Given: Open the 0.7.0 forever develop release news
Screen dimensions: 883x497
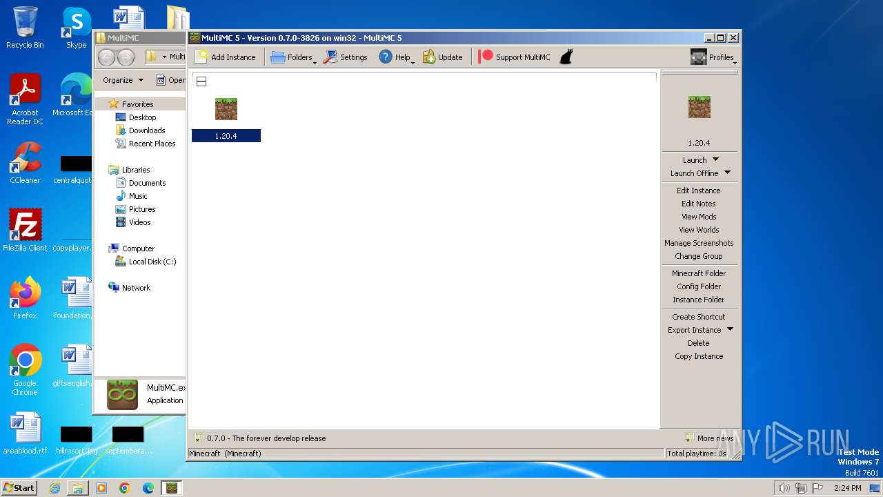Looking at the screenshot, I should click(260, 438).
